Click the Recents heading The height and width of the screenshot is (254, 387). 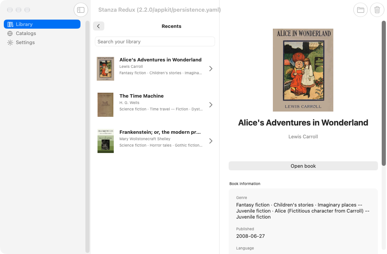coord(171,26)
